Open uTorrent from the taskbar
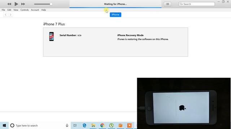The image size is (231, 129). 112,125
